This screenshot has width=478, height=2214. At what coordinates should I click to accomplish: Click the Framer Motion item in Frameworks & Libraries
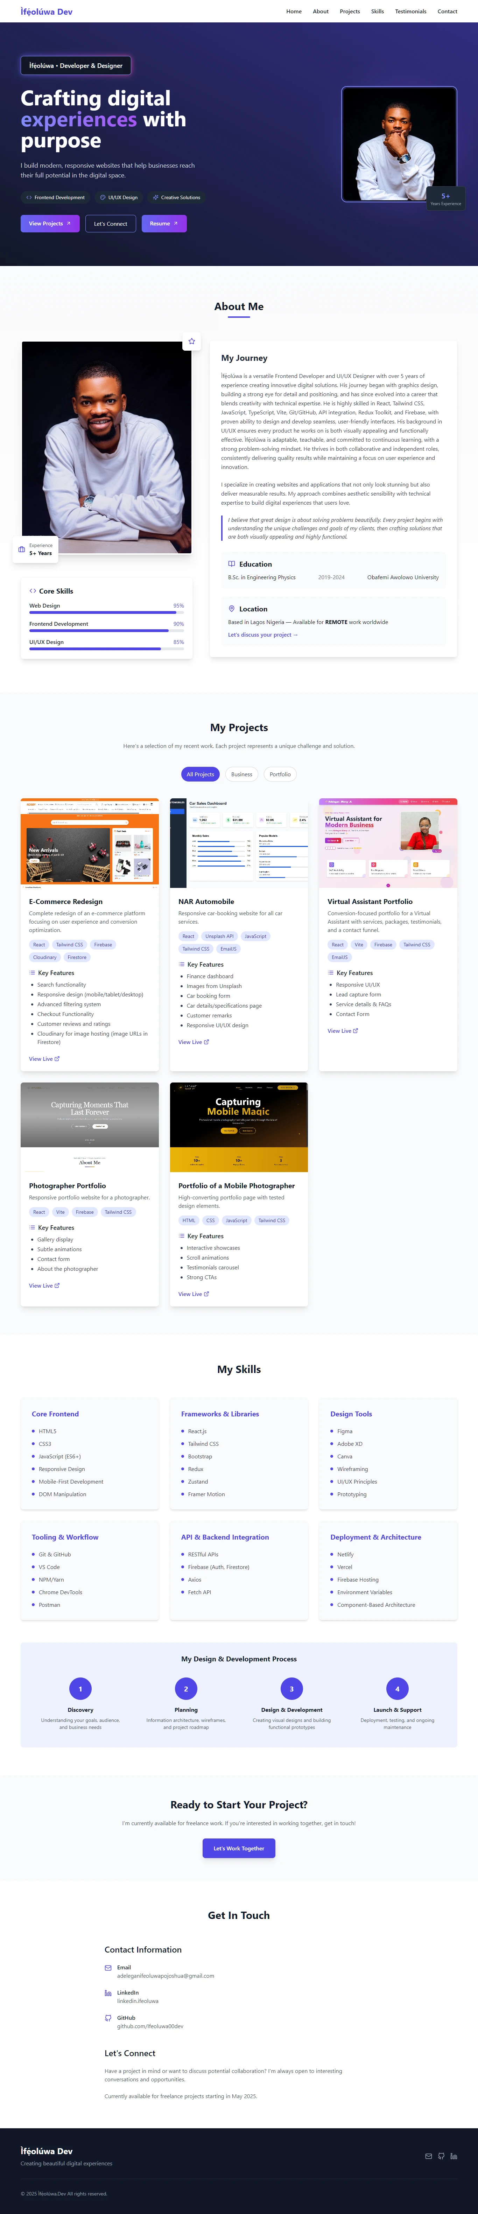click(x=206, y=1495)
